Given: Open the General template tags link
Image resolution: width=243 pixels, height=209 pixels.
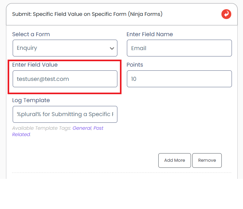Looking at the screenshot, I should point(82,128).
